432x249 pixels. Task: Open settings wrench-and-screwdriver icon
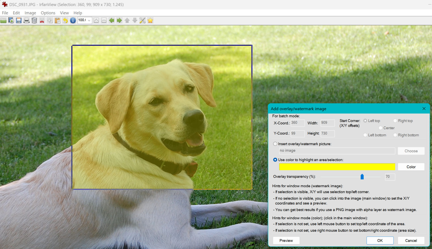142,20
